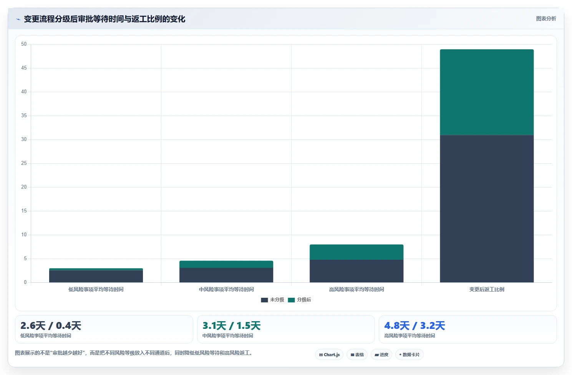Select the 表格 chip
The image size is (572, 375).
(x=357, y=355)
